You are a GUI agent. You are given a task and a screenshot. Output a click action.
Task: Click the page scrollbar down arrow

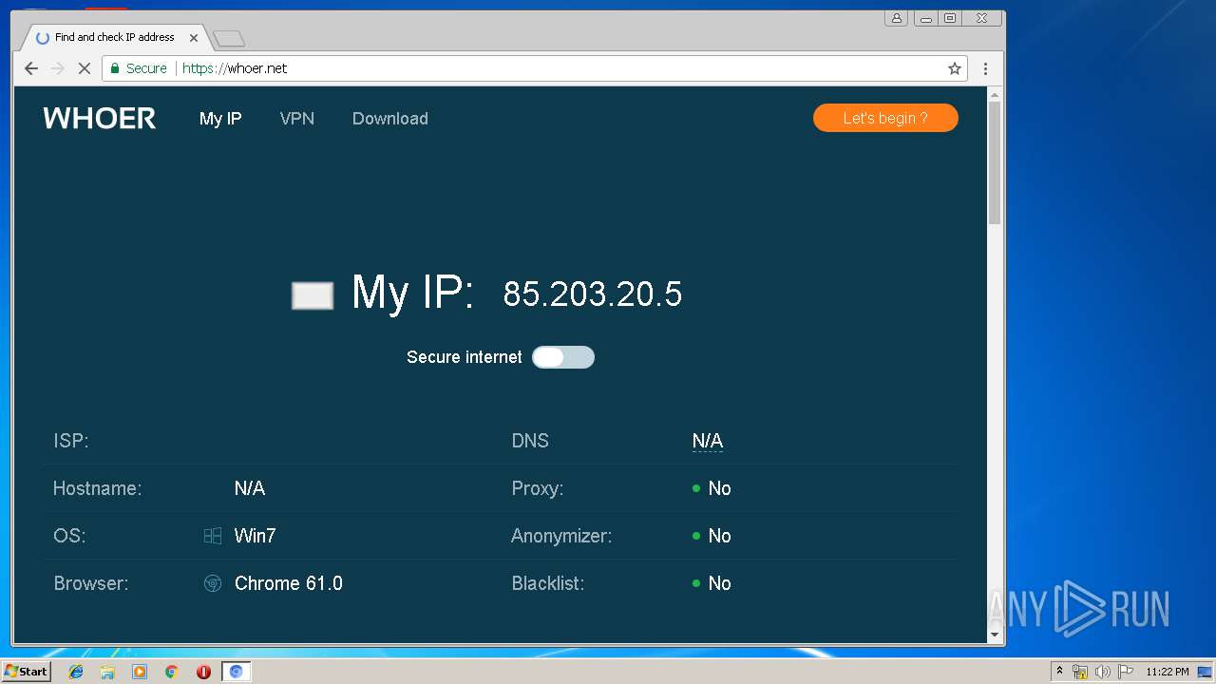[x=995, y=635]
